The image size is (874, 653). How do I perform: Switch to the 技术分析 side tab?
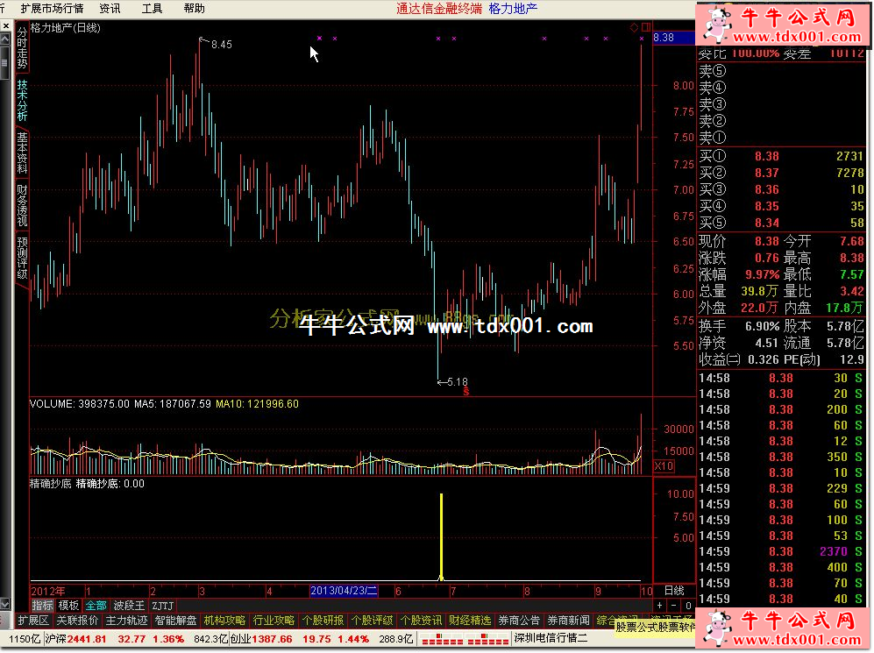22,100
